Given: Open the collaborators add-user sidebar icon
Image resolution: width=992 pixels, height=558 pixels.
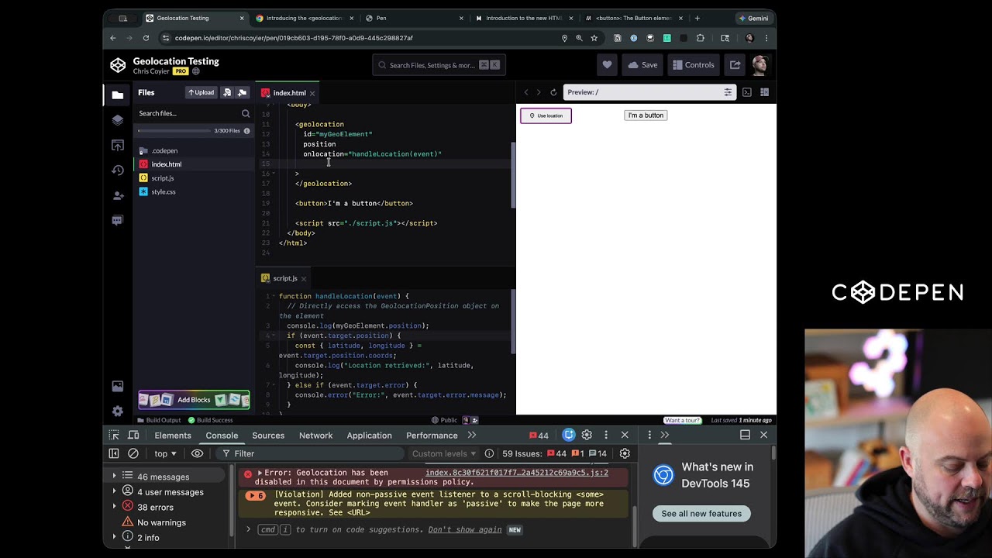Looking at the screenshot, I should coord(117,195).
